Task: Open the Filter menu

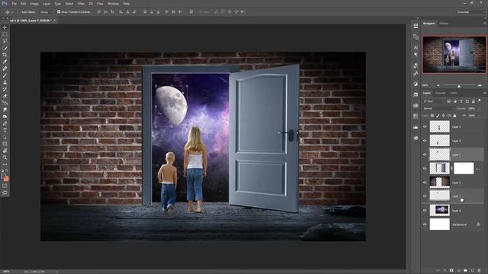Action: 81,4
